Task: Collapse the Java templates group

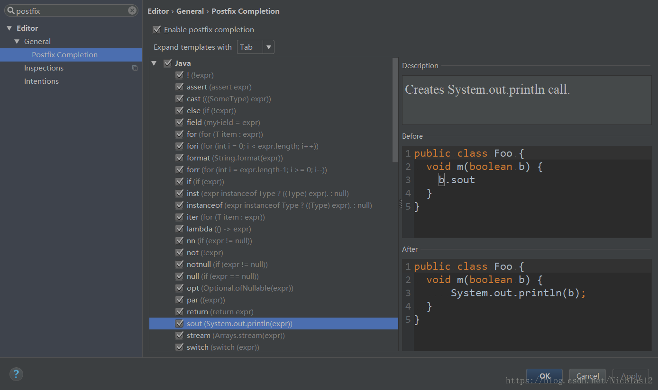Action: pyautogui.click(x=154, y=63)
